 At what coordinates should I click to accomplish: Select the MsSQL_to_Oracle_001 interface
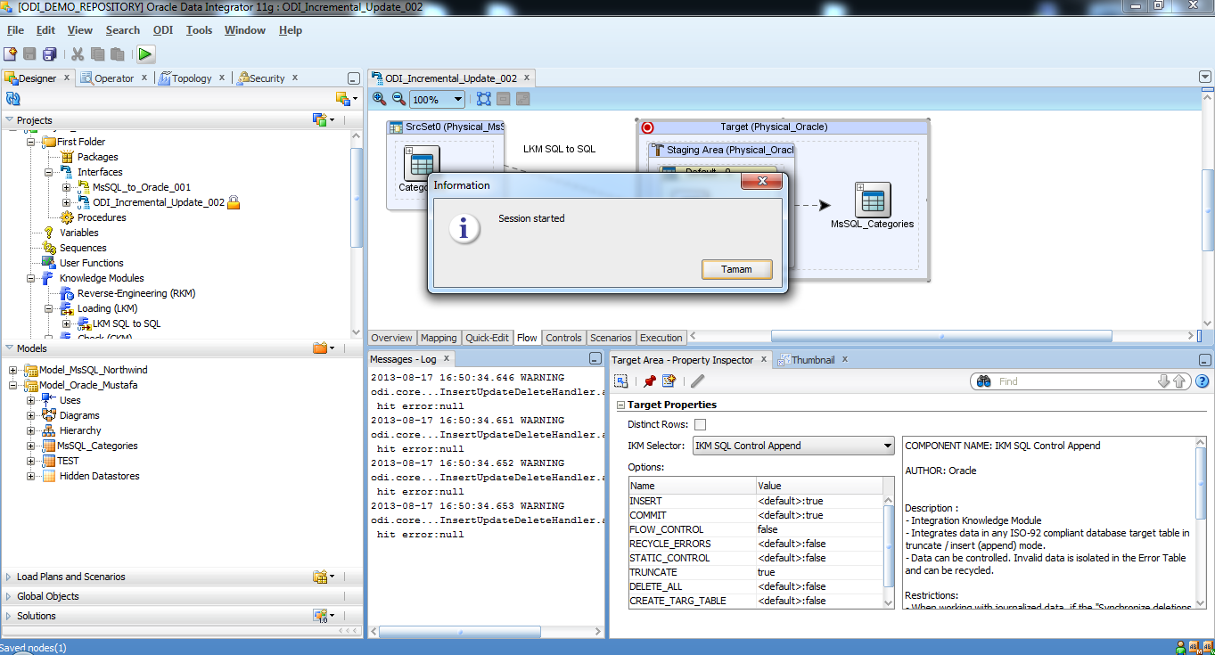coord(141,187)
